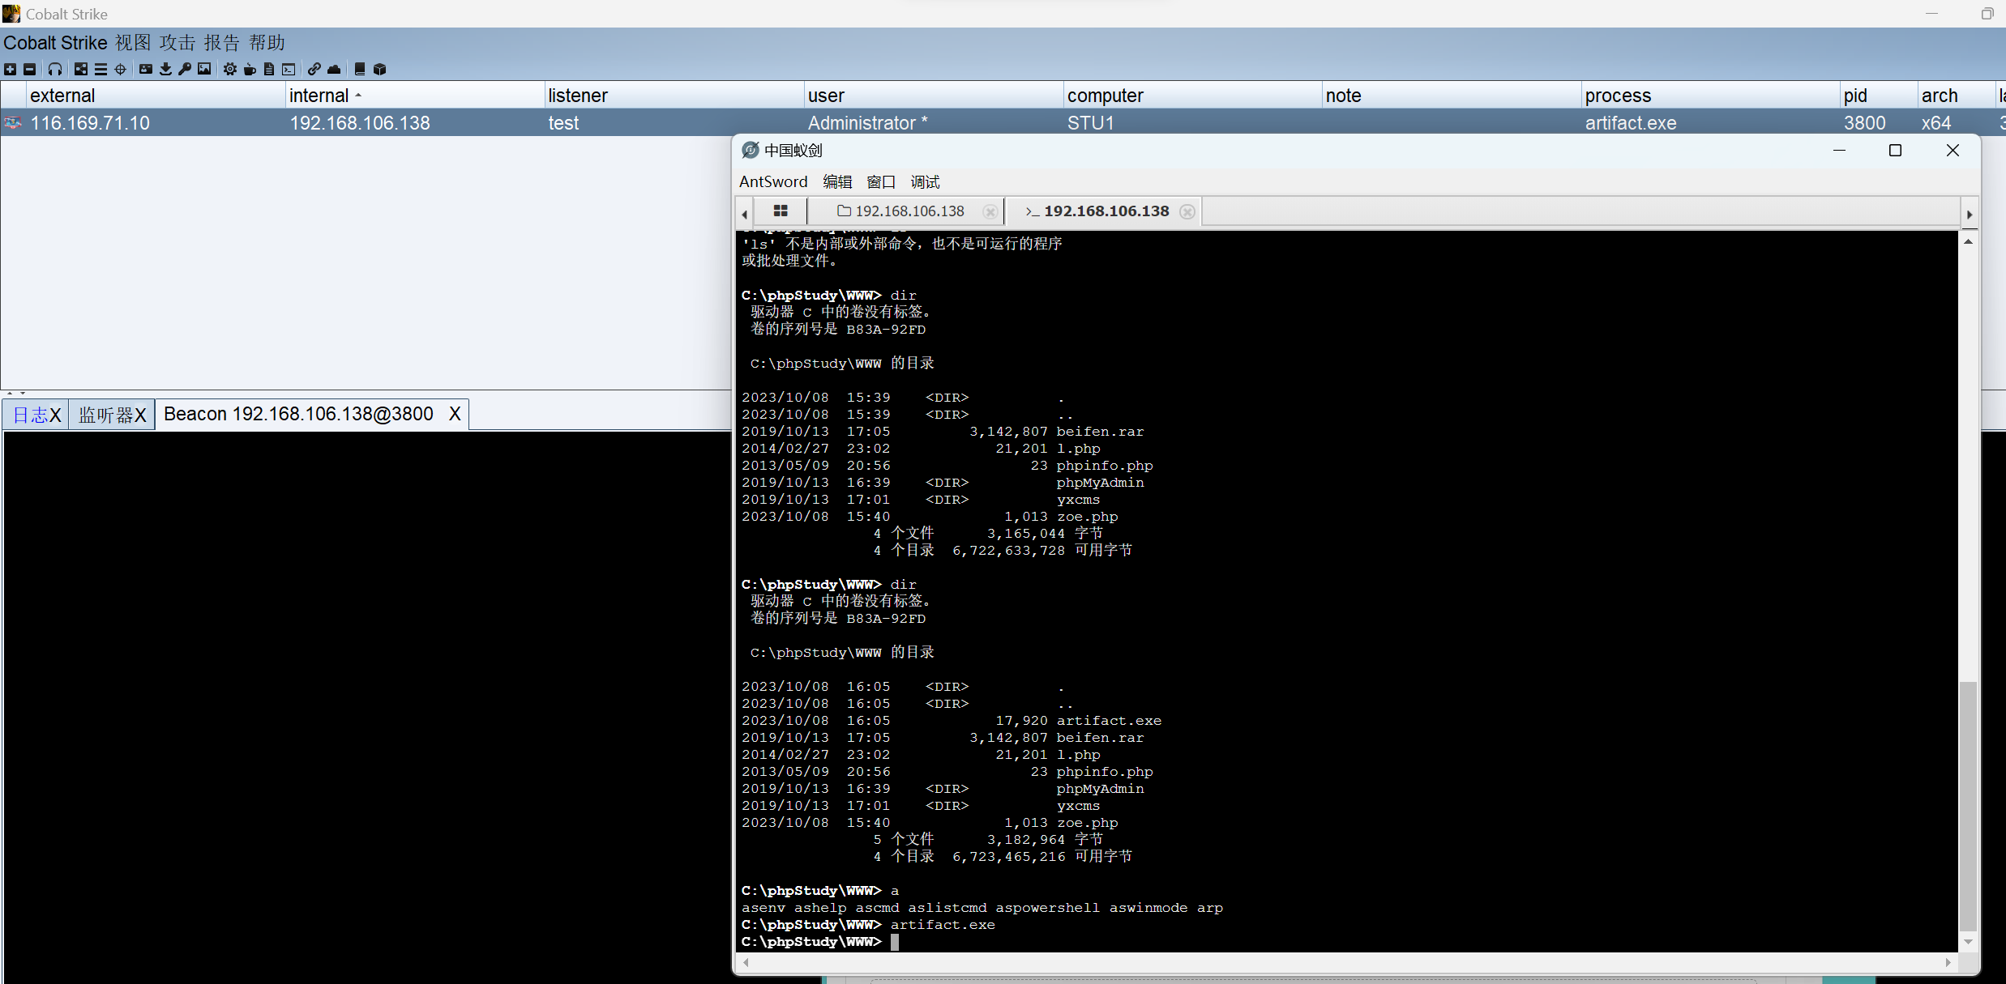This screenshot has width=2006, height=984.
Task: Open Java applet attack coffee cup icon
Action: pos(250,69)
